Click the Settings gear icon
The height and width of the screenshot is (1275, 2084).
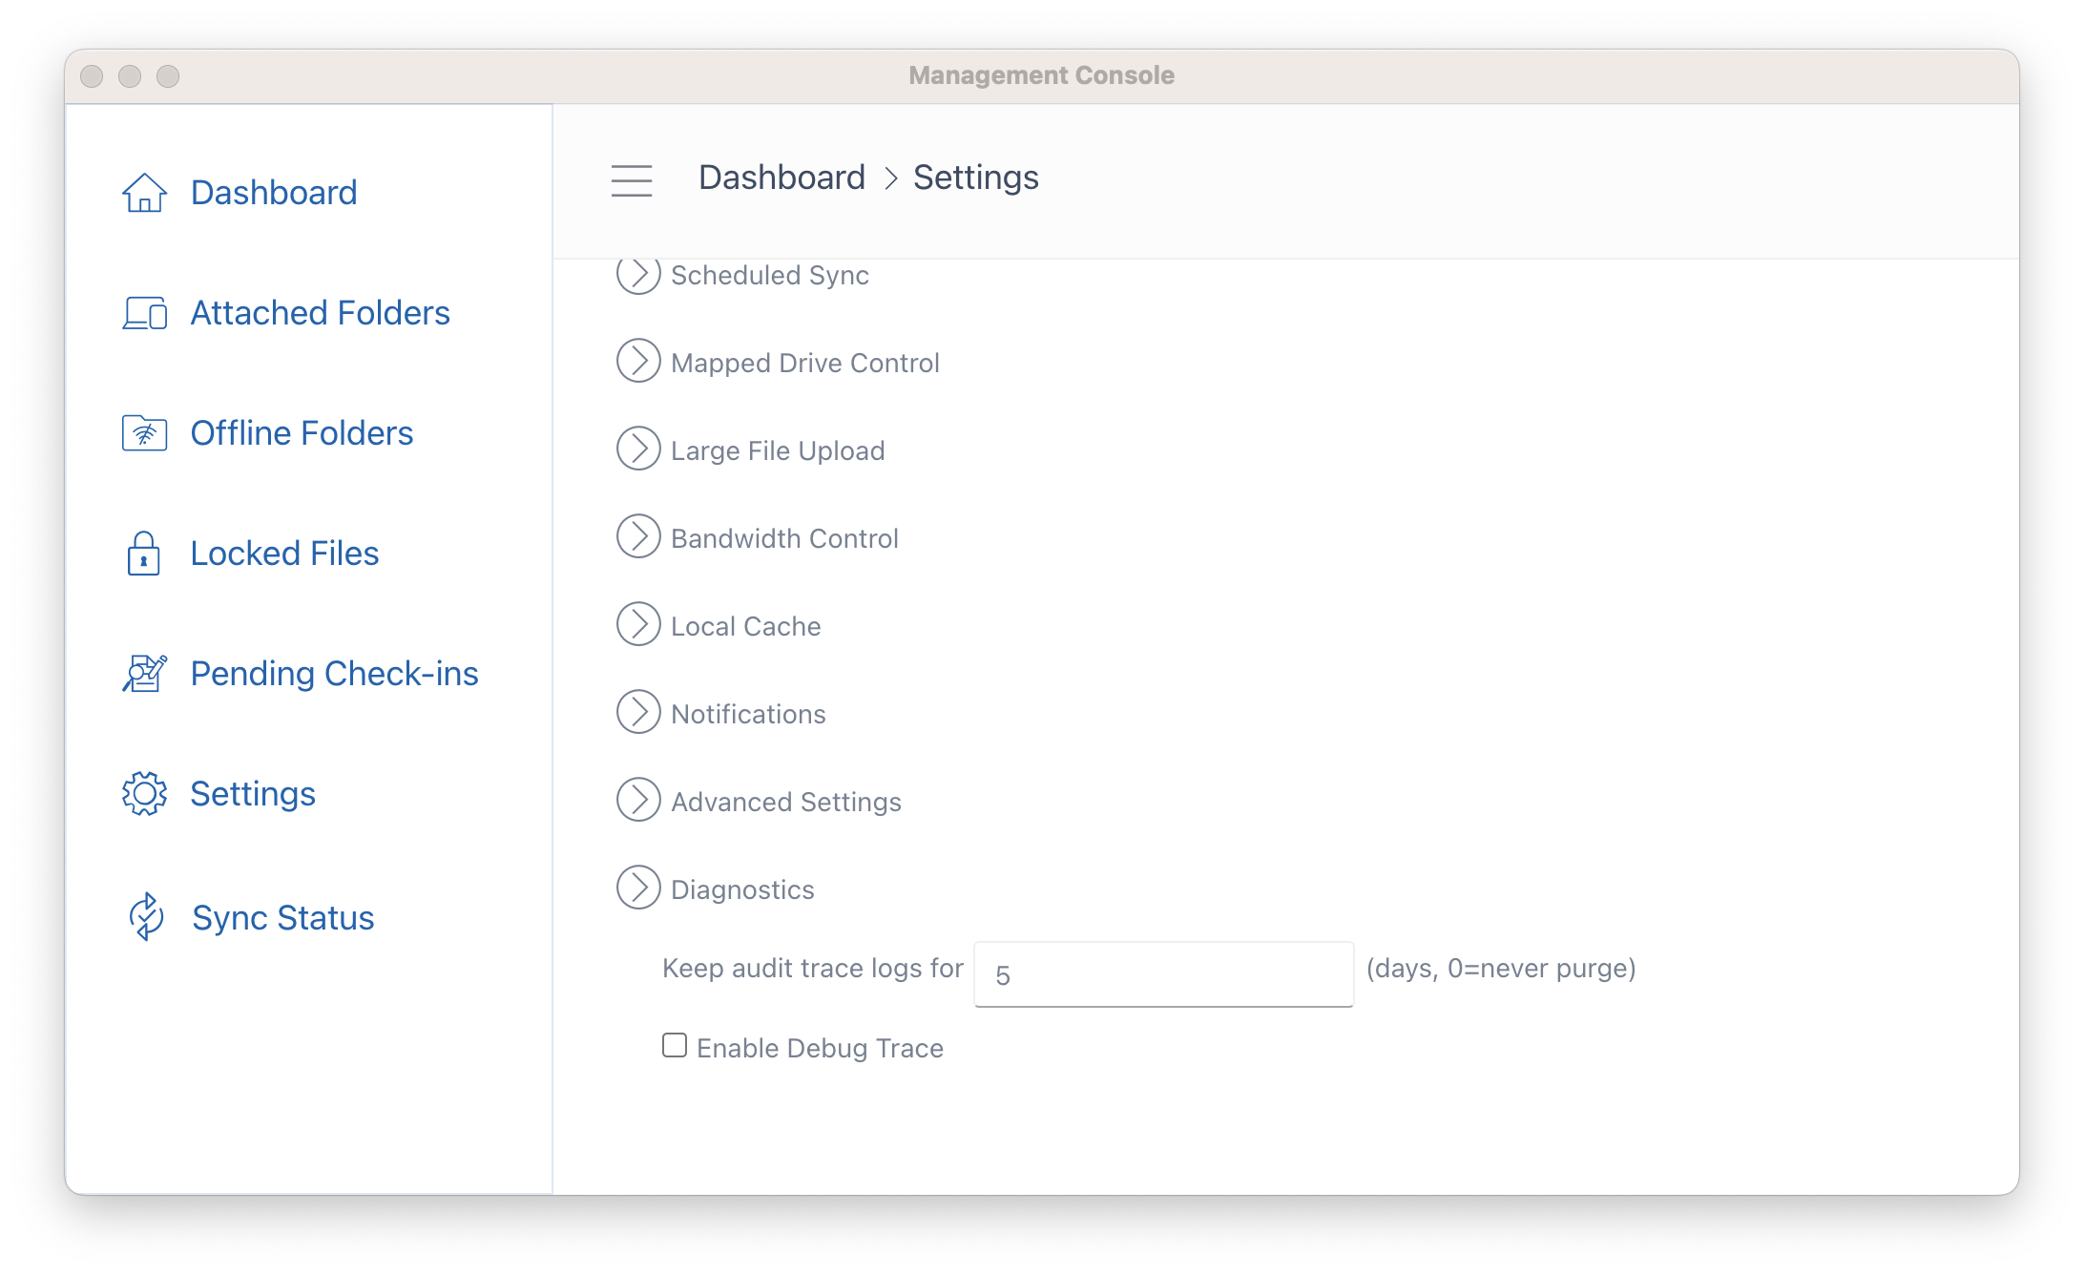click(144, 794)
